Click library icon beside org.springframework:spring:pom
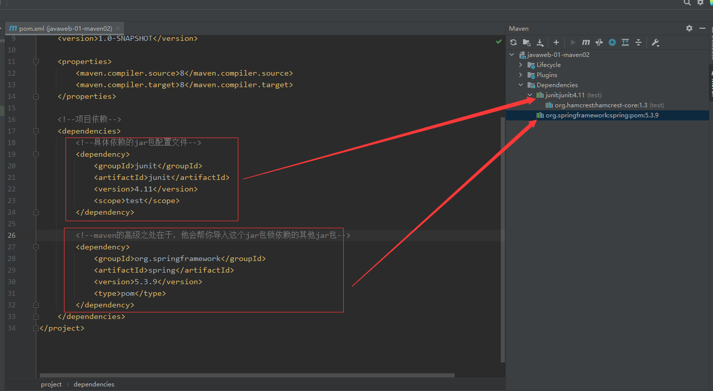Image resolution: width=713 pixels, height=391 pixels. (x=540, y=115)
